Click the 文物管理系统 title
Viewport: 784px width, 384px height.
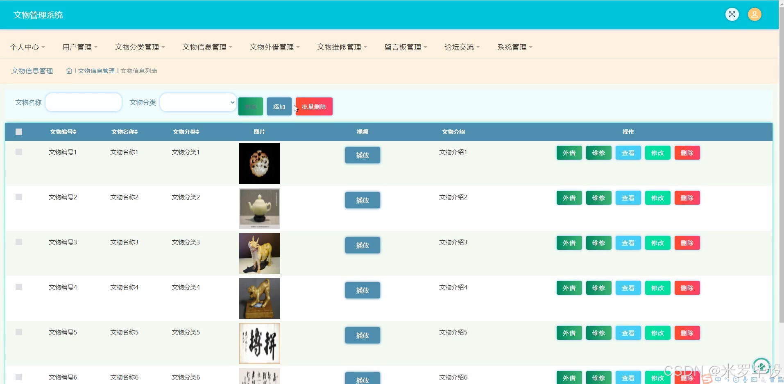click(38, 15)
